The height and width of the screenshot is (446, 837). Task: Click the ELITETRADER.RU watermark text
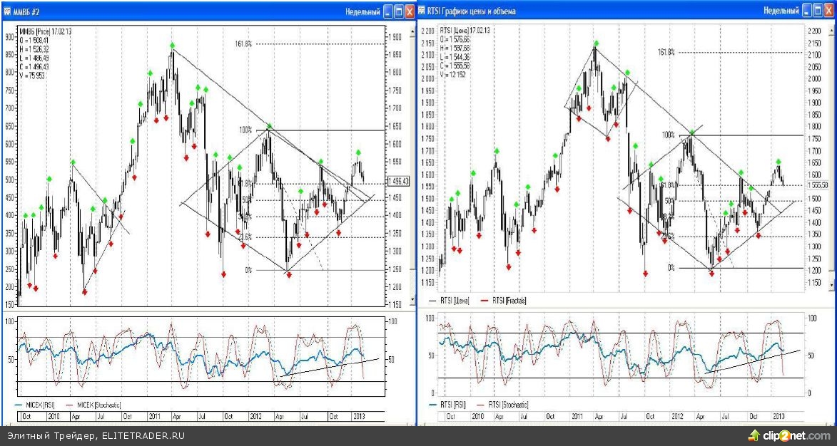point(143,435)
